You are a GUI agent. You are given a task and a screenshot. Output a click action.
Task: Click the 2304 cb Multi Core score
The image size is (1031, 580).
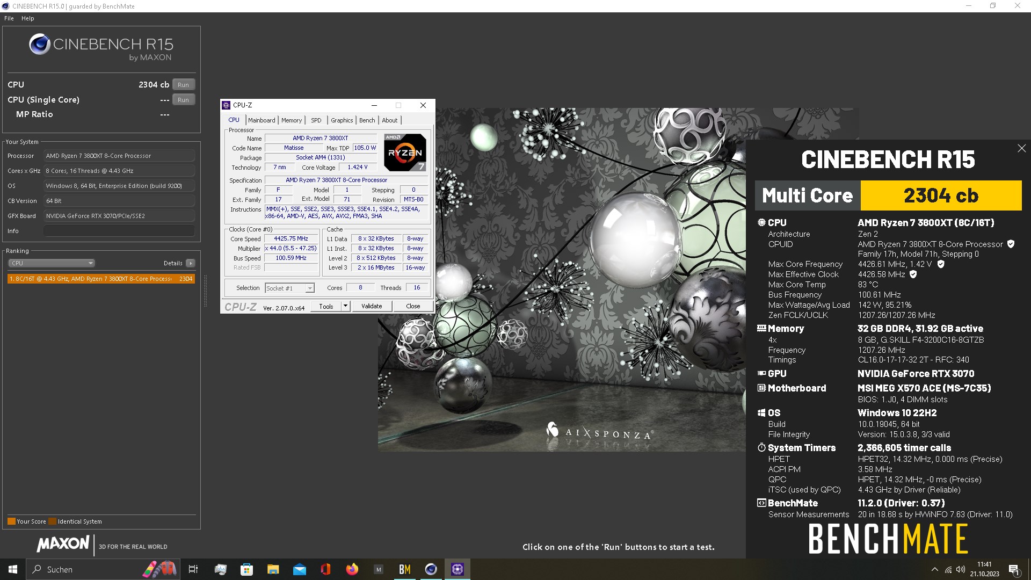click(941, 195)
